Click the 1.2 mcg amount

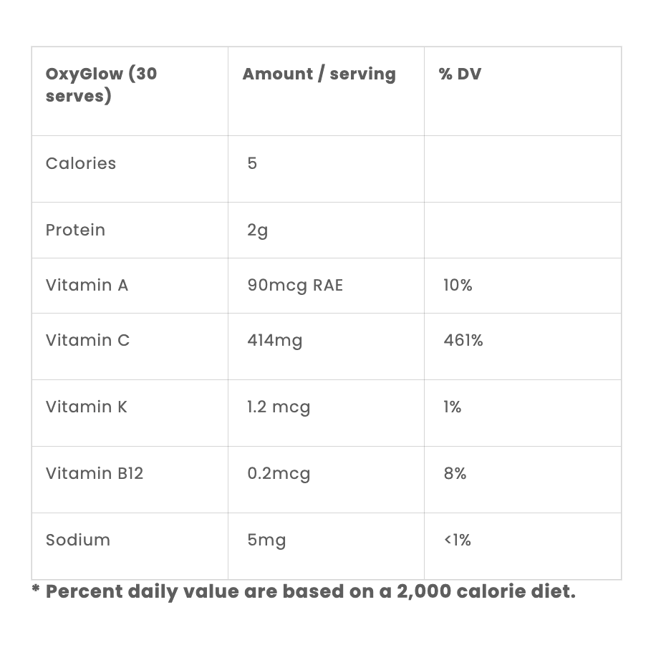279,407
